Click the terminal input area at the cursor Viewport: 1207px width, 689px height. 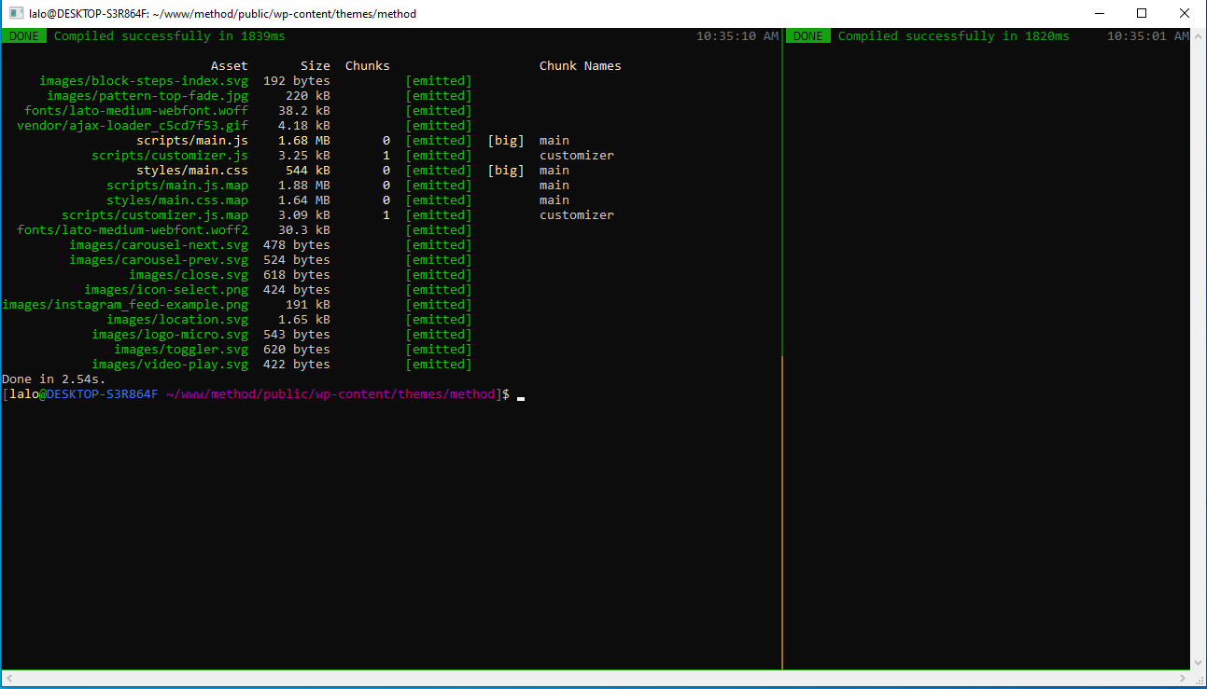[521, 395]
